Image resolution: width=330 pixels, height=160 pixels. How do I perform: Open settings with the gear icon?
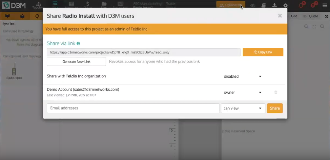[x=285, y=5]
